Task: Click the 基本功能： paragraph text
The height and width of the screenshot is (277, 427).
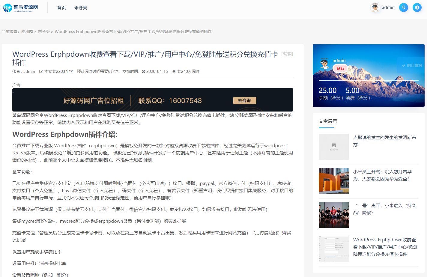Action: [x=22, y=171]
